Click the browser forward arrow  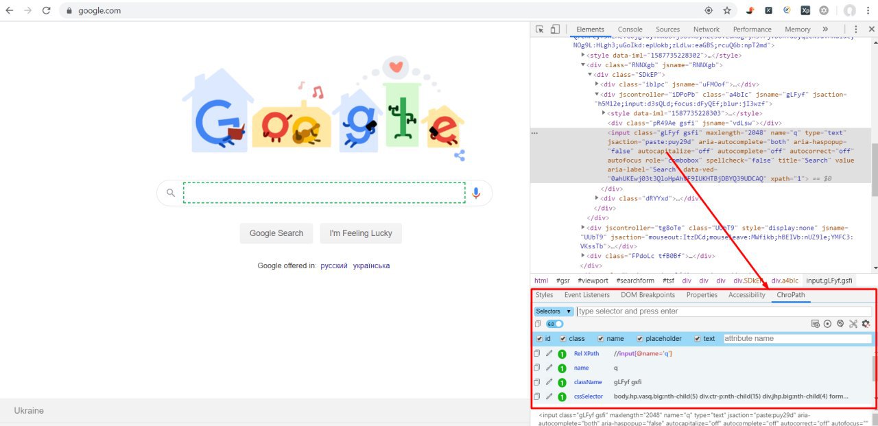point(28,10)
